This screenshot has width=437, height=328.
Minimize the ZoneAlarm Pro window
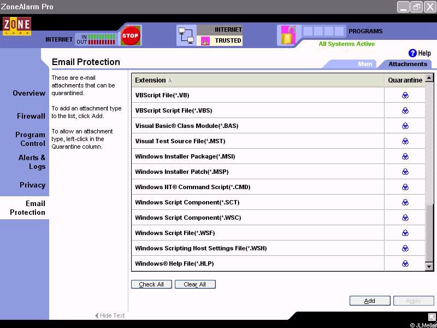(x=403, y=7)
